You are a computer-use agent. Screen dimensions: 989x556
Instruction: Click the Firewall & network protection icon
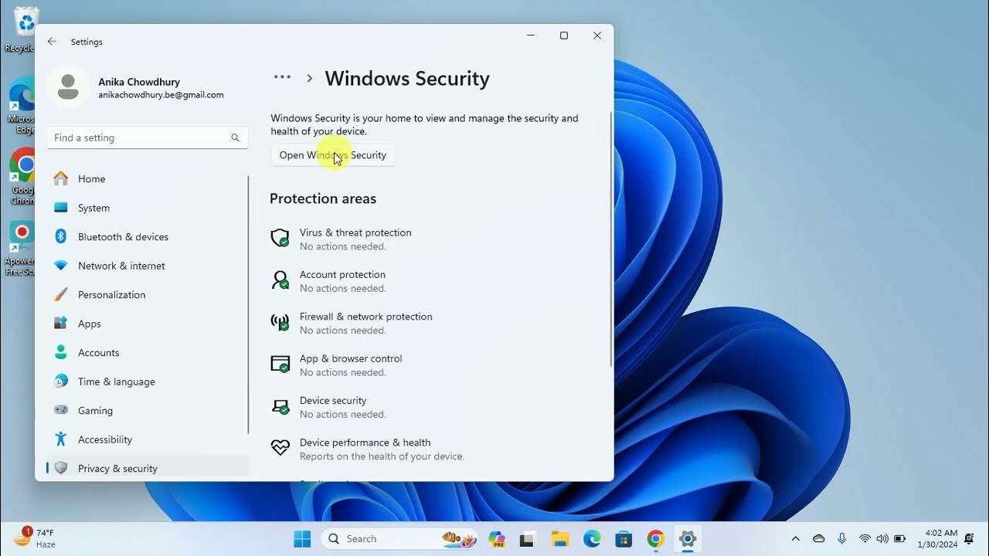pos(280,322)
